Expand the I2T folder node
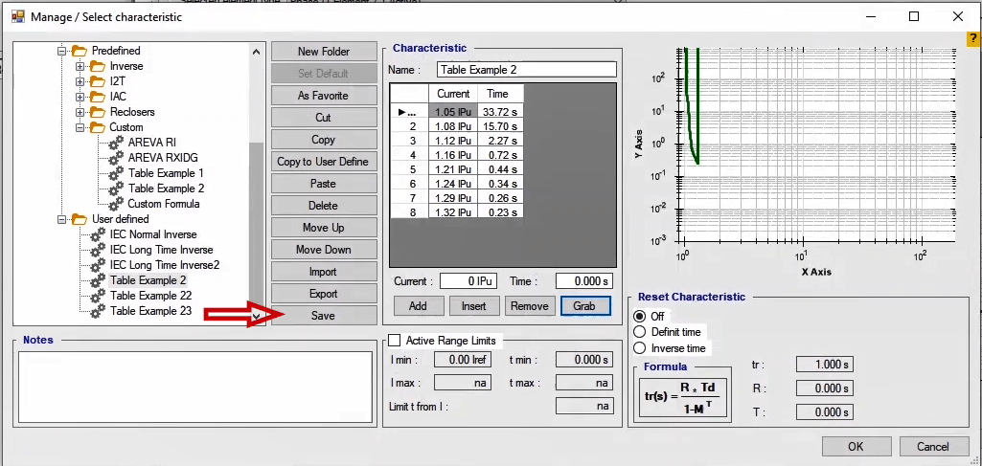The width and height of the screenshot is (982, 466). click(x=80, y=81)
